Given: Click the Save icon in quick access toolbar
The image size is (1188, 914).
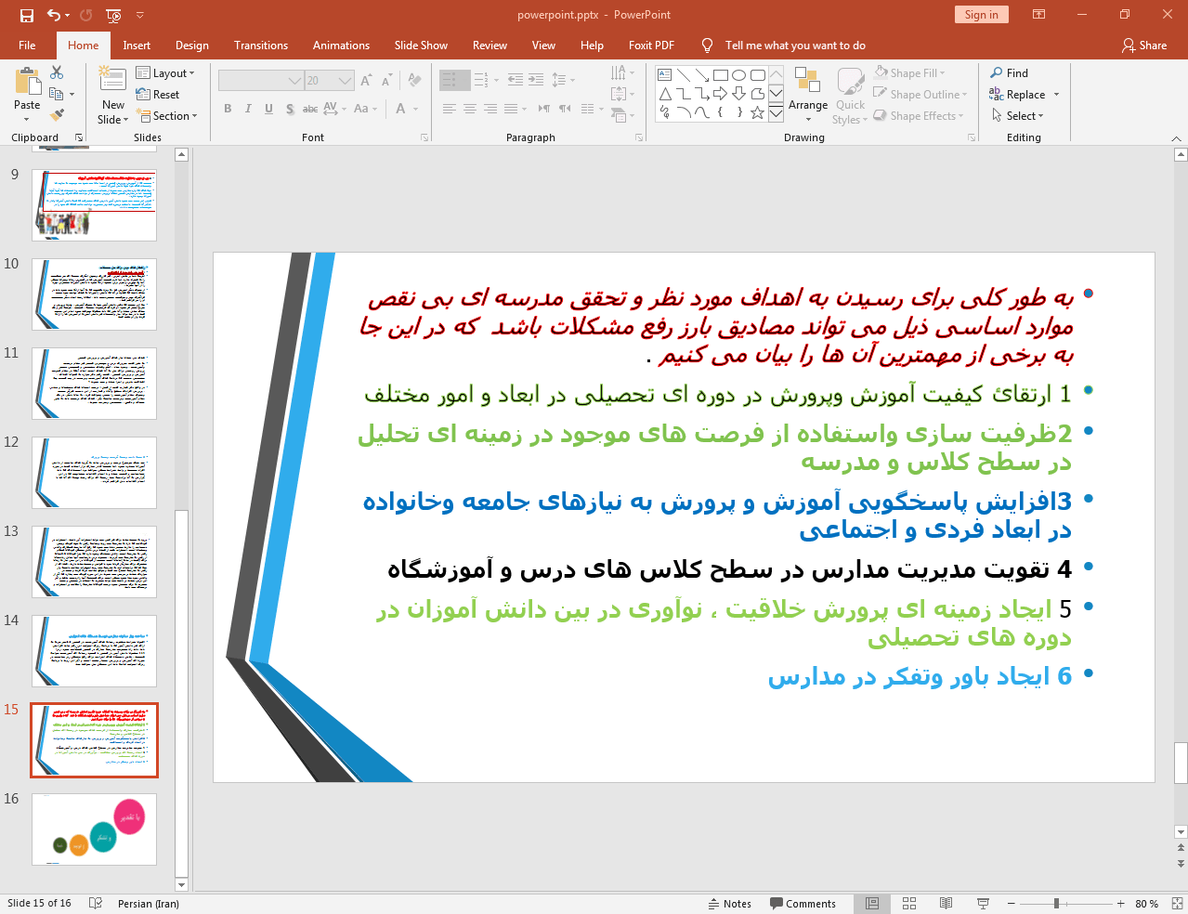Looking at the screenshot, I should pos(27,15).
